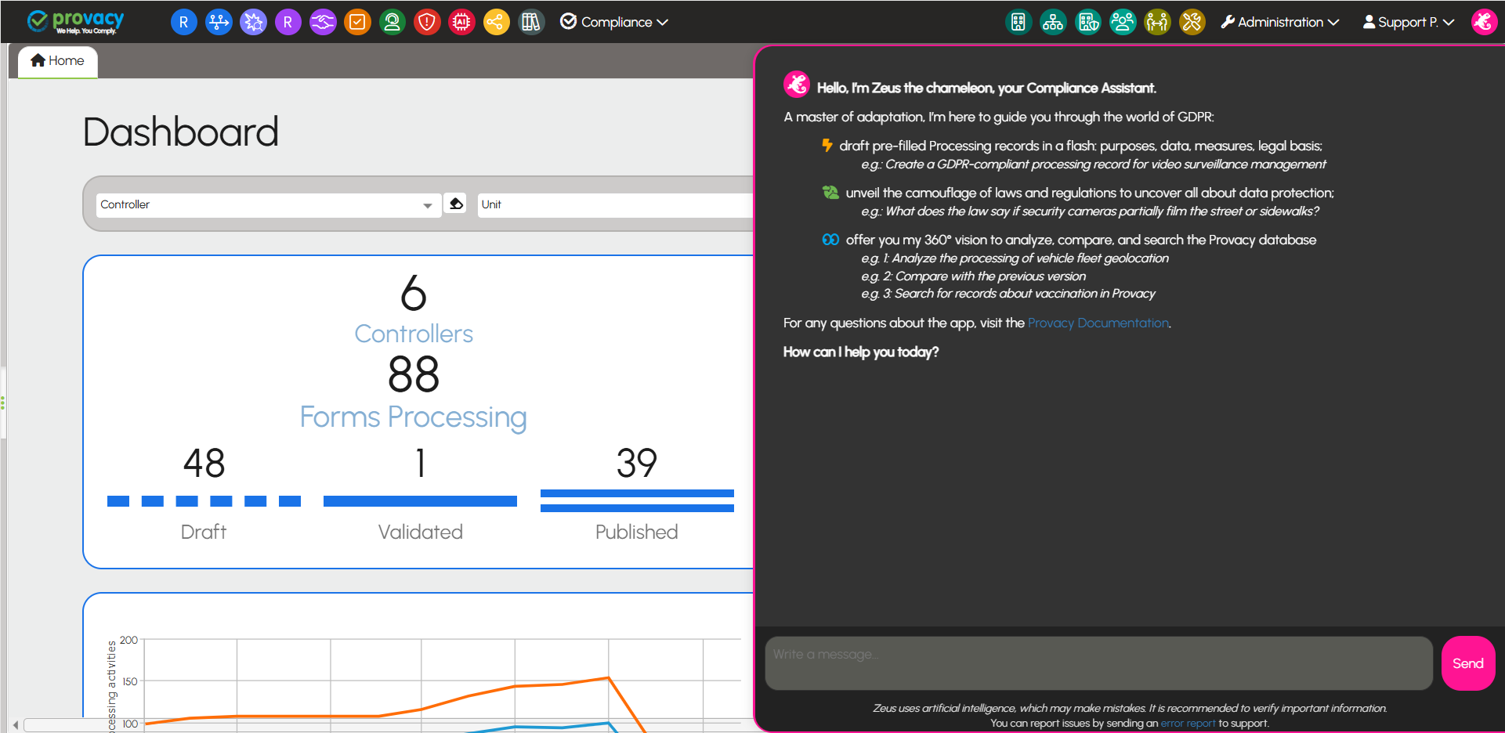Select the Home tab
The width and height of the screenshot is (1505, 733).
pyautogui.click(x=57, y=61)
